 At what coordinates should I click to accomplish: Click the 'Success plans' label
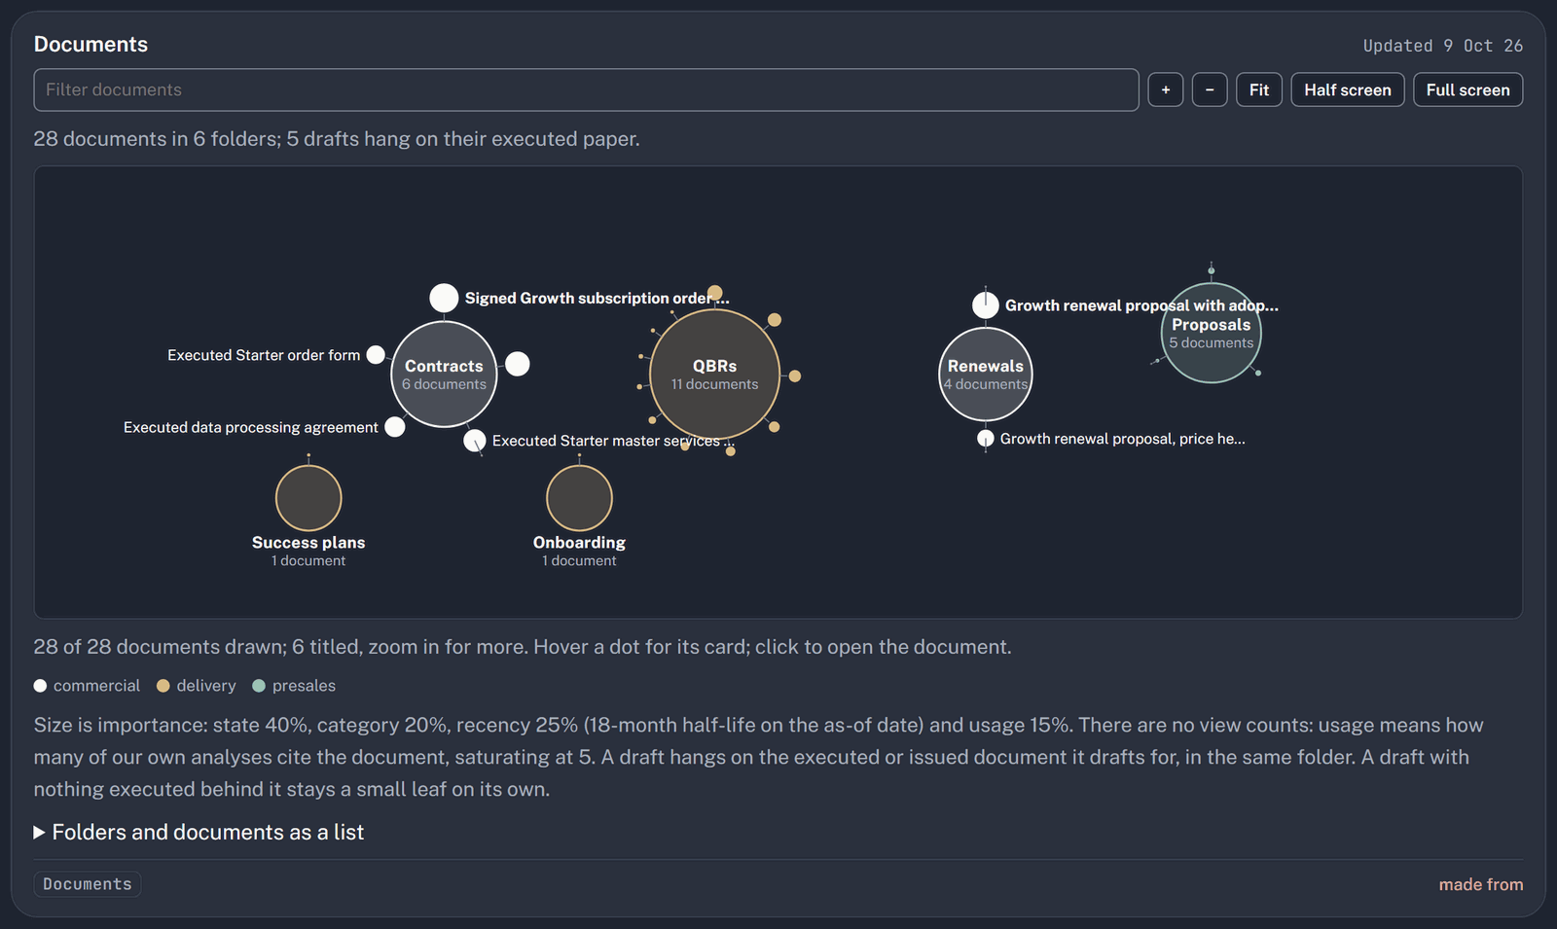tap(308, 543)
